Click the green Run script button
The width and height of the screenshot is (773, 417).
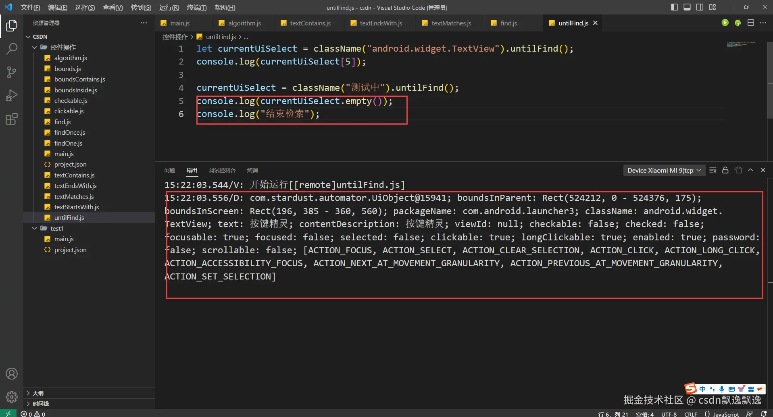pos(725,23)
